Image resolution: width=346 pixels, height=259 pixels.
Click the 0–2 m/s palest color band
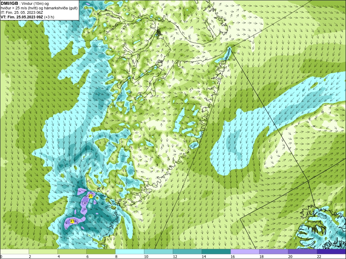tap(15, 252)
